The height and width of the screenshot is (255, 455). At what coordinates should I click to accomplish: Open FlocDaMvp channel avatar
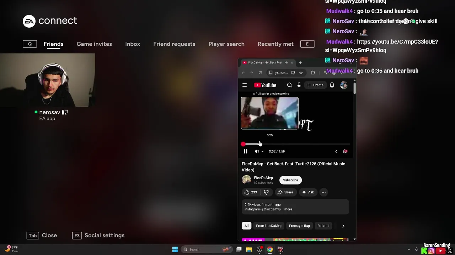246,180
